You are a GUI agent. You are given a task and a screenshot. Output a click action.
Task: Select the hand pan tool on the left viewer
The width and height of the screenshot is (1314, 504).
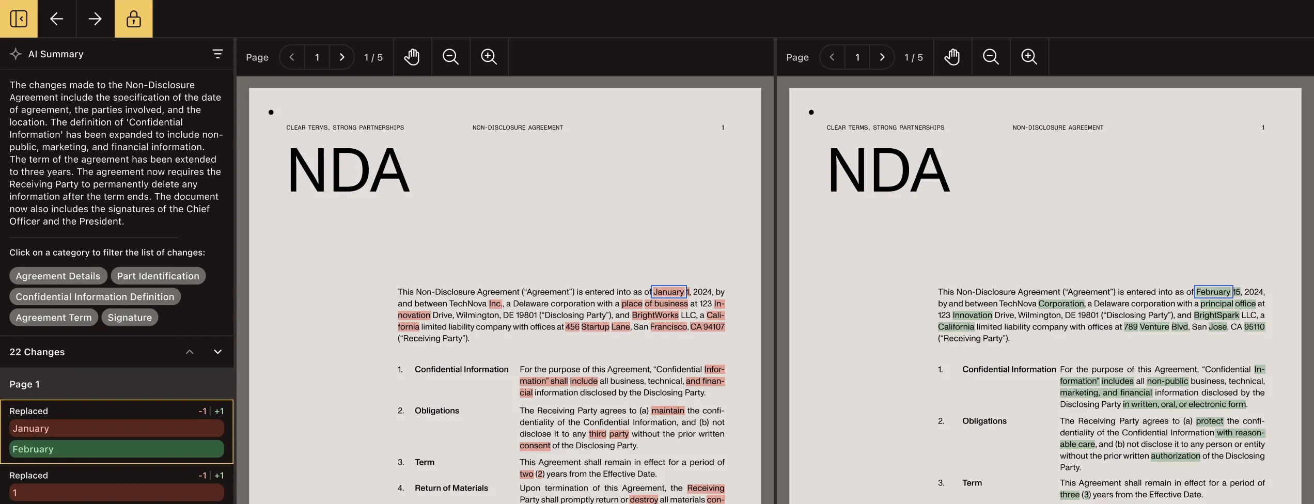[412, 57]
